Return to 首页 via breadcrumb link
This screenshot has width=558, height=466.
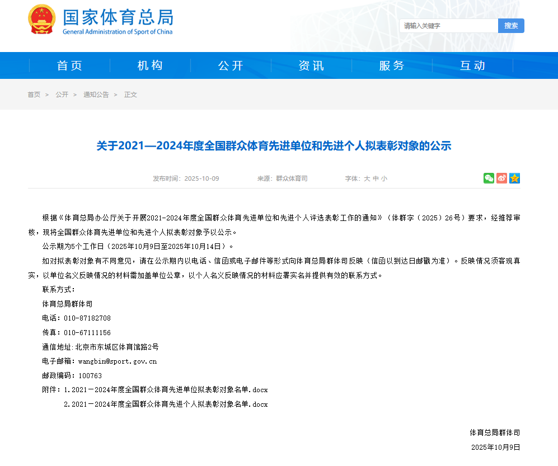[33, 95]
